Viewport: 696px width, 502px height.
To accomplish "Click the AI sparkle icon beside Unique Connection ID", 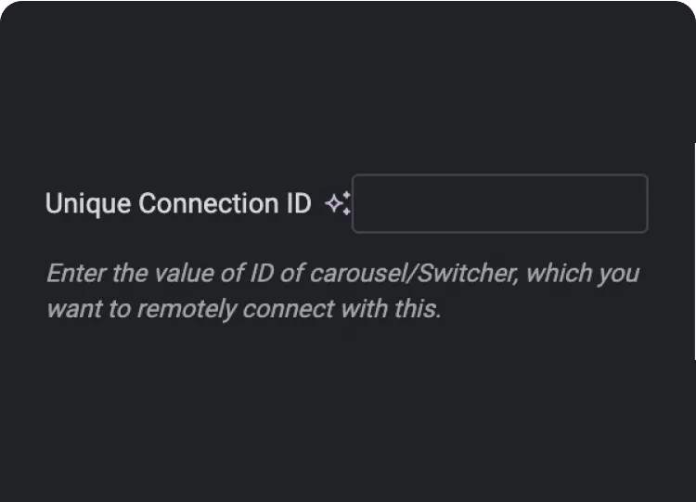I will [x=338, y=204].
